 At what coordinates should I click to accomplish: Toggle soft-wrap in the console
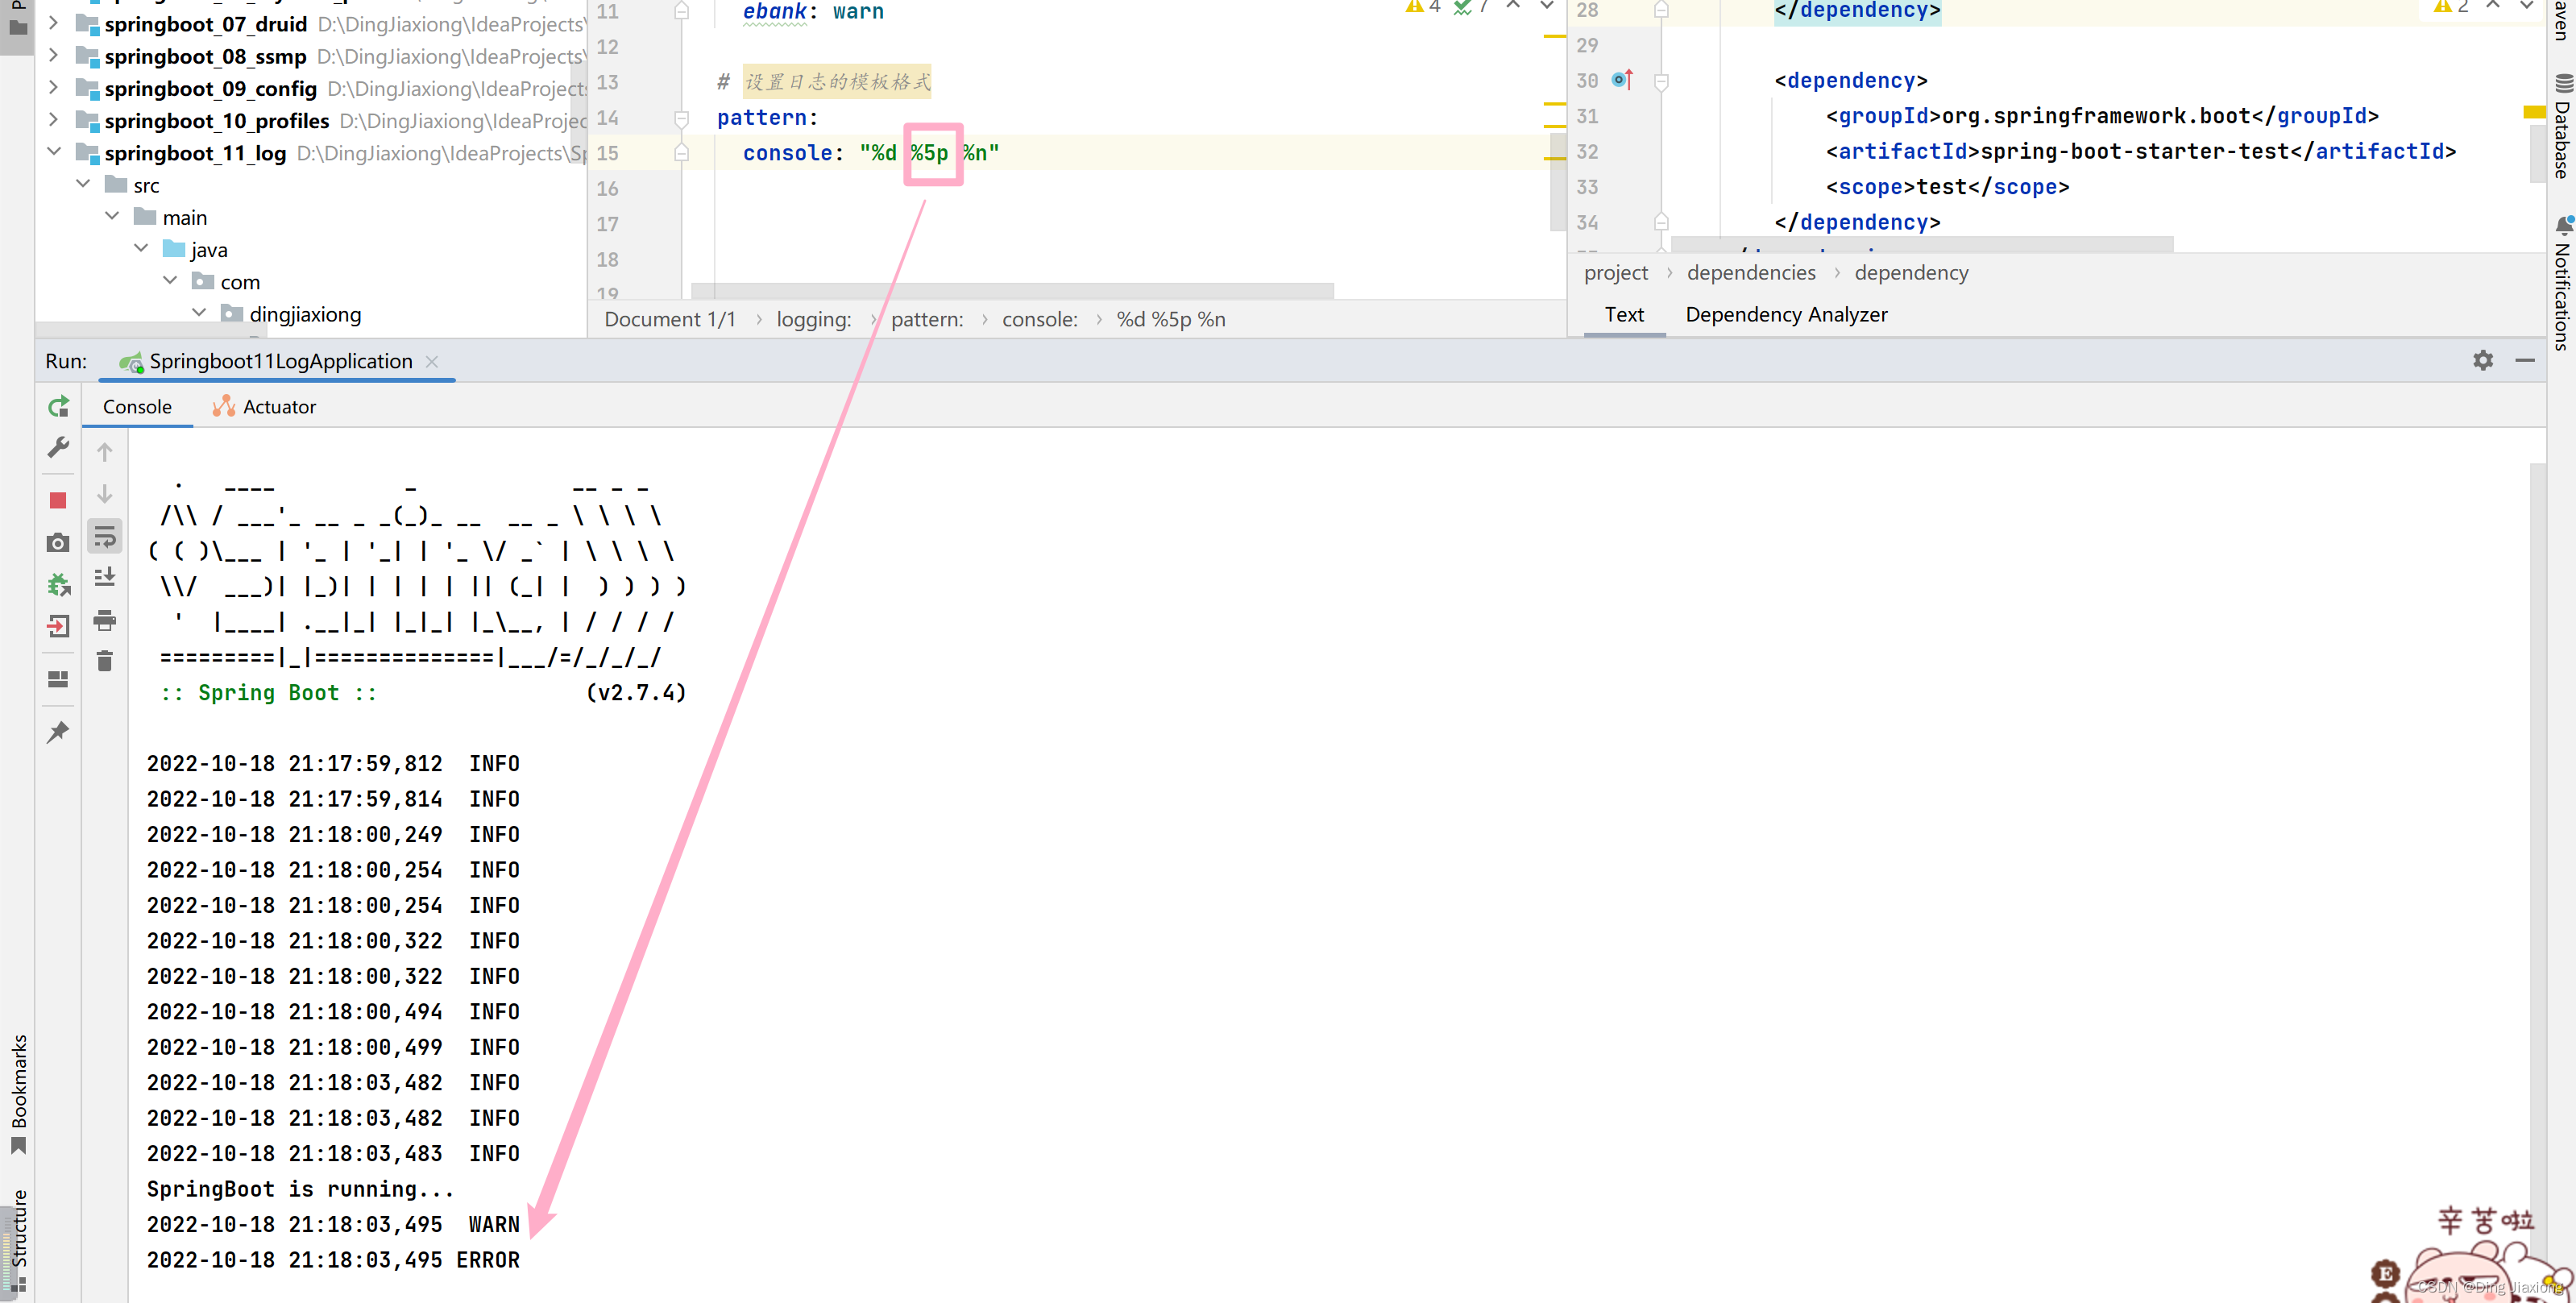(104, 536)
